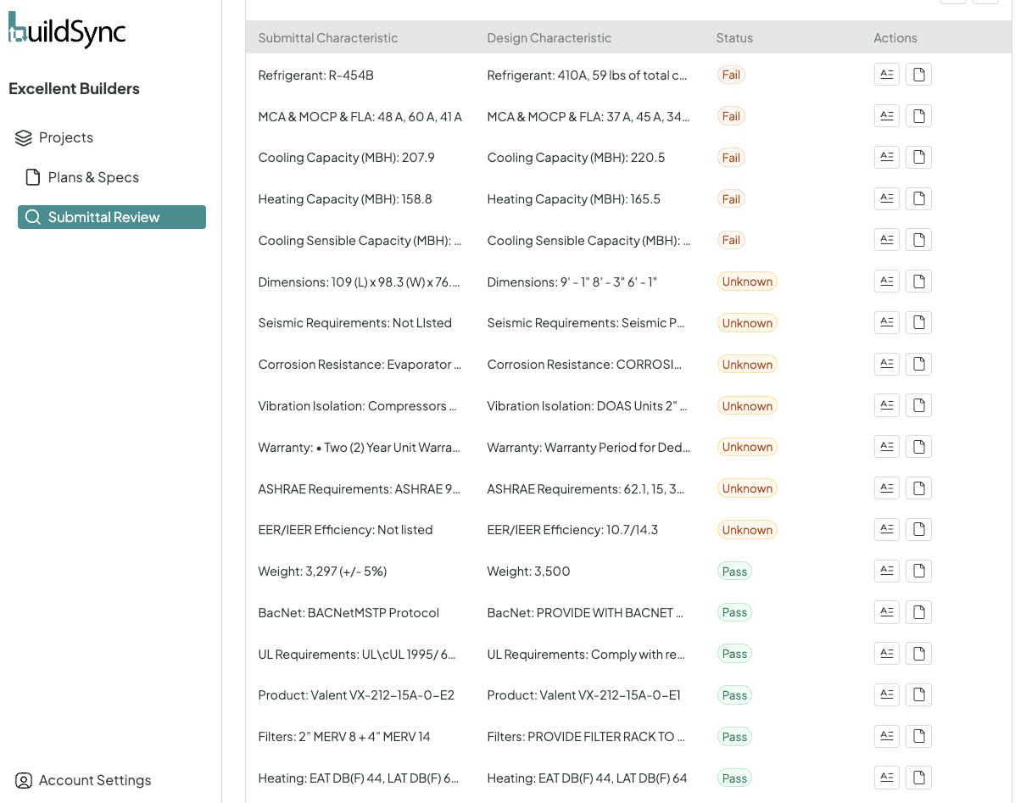
Task: Open text details icon for Seismic Requirements row
Action: 887,322
